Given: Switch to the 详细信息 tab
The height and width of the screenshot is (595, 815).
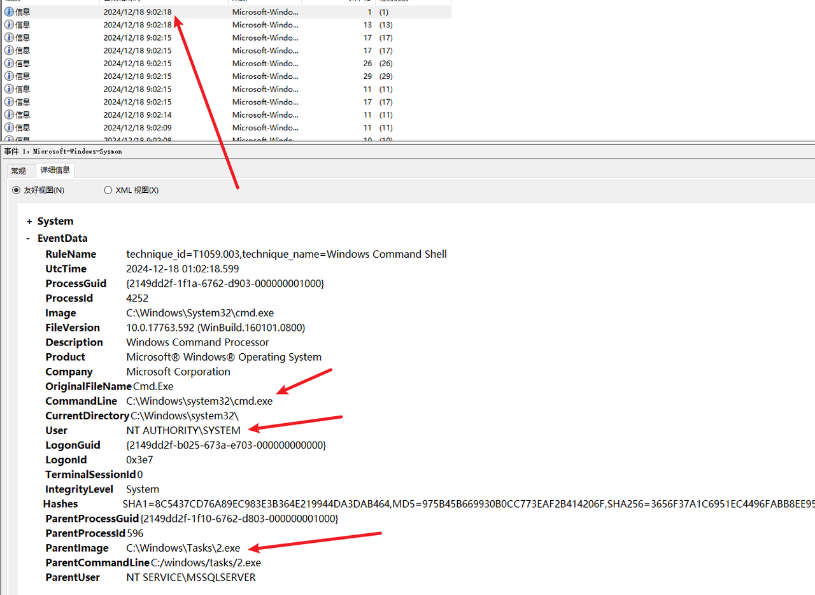Looking at the screenshot, I should (x=55, y=170).
